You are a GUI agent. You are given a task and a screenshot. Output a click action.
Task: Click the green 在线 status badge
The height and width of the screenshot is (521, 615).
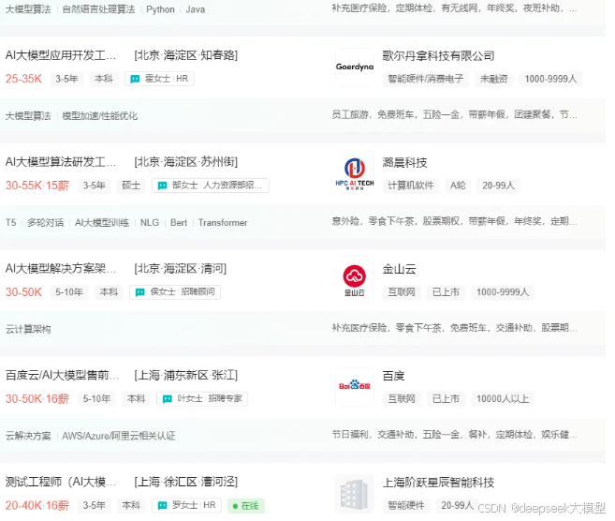pyautogui.click(x=246, y=506)
